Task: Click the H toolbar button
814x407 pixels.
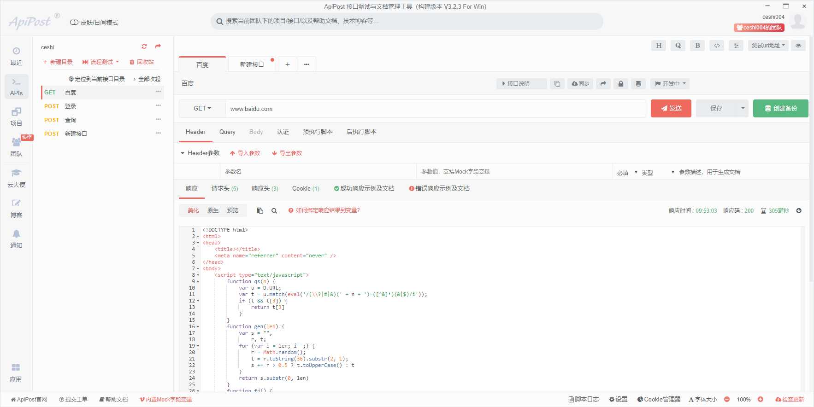Action: tap(659, 46)
